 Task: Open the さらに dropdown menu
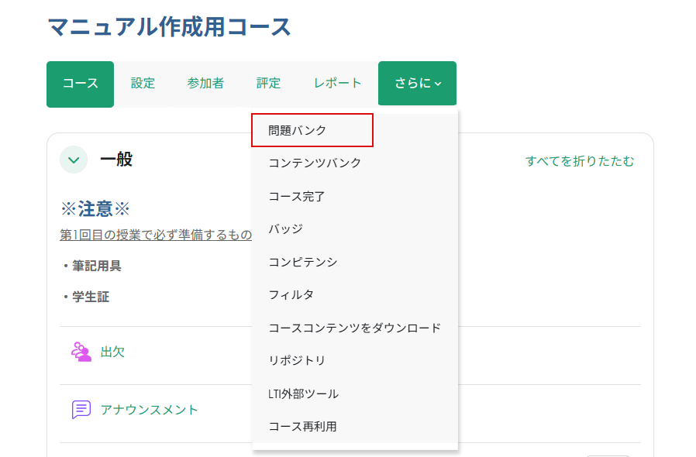(x=417, y=84)
